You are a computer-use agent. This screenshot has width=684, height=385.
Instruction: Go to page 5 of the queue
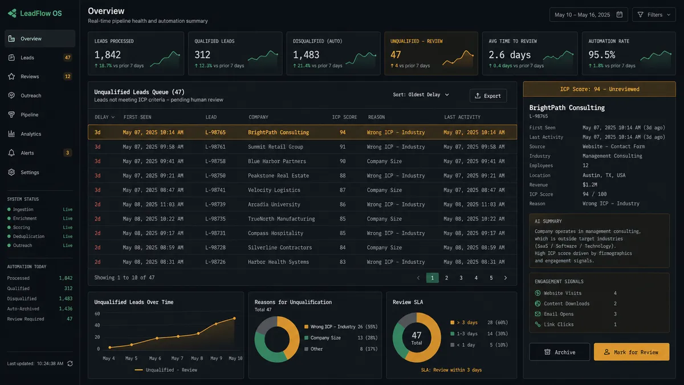pos(491,278)
